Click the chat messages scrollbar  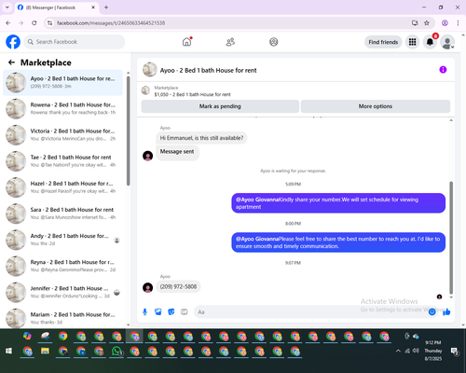451,238
